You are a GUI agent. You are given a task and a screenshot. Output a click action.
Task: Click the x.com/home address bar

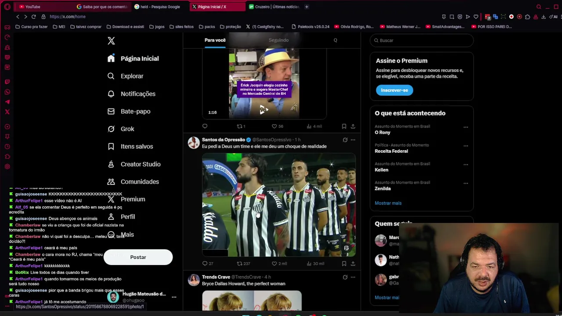point(68,17)
